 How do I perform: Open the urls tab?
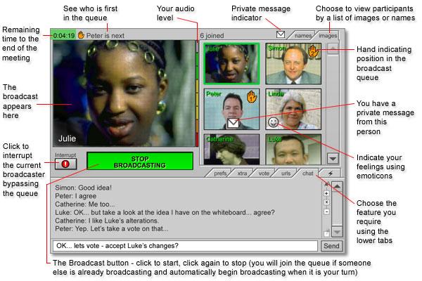[286, 173]
